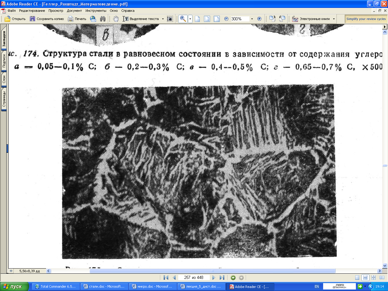
Task: Set view to Fit Page icon
Action: pyautogui.click(x=207, y=19)
